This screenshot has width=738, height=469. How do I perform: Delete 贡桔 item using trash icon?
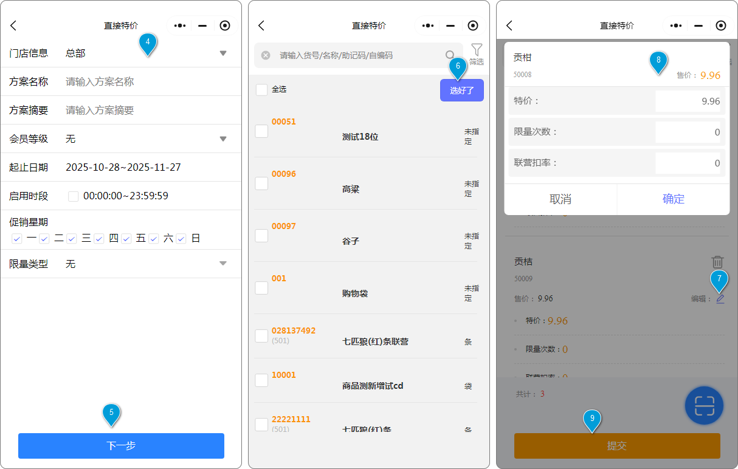(717, 262)
